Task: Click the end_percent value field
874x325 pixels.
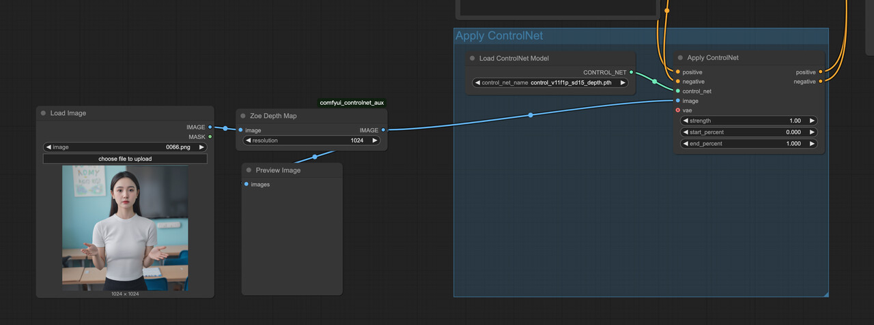Action: point(748,144)
